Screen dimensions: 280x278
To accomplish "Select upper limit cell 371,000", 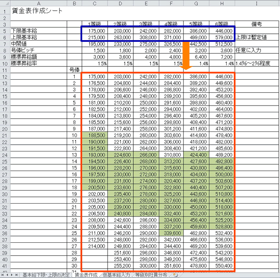I will pos(171,37).
